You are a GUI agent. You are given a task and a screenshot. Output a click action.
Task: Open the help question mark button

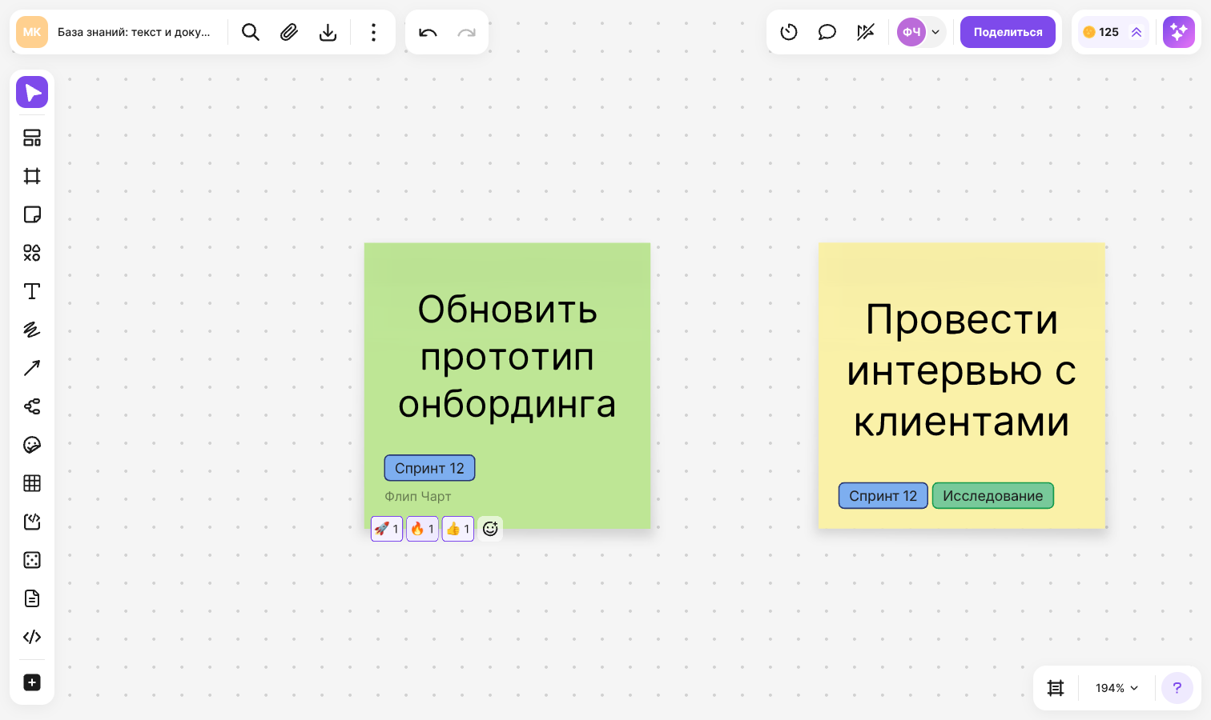click(1177, 688)
